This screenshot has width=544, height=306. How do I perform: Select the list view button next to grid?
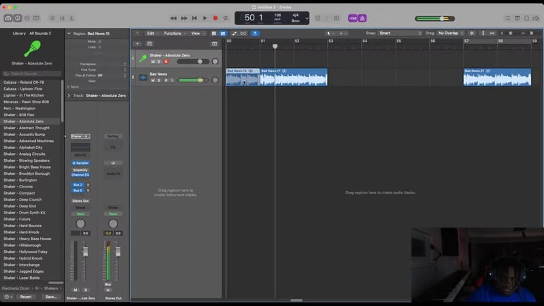point(223,33)
